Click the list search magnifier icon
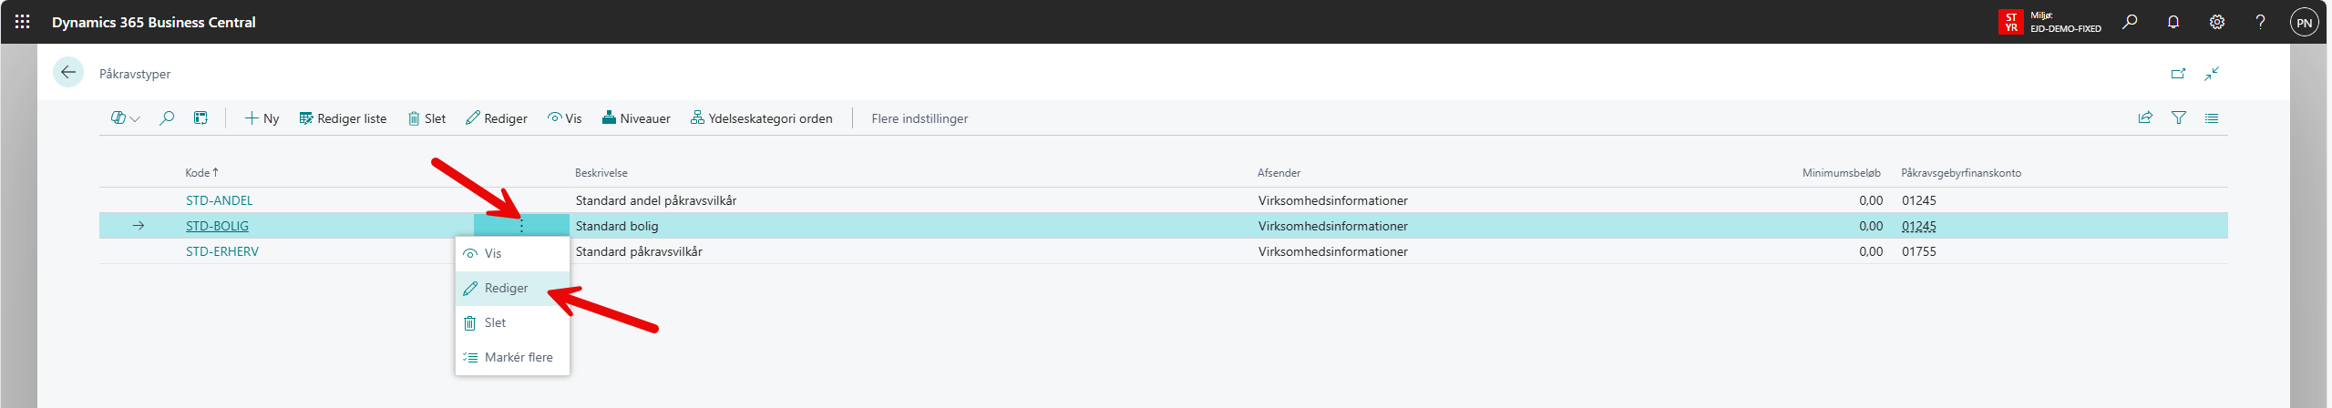Viewport: 2332px width, 408px height. 167,118
